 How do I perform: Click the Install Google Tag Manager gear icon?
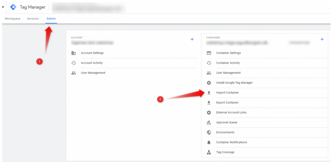pos(209,83)
